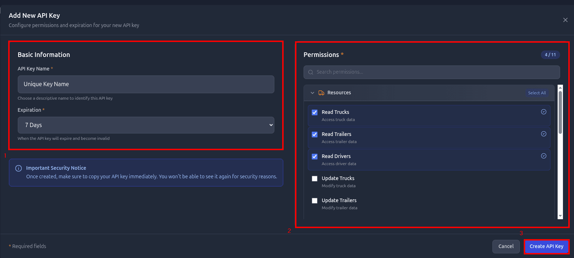
Task: Click the check circle icon for Read Drivers
Action: (x=544, y=156)
